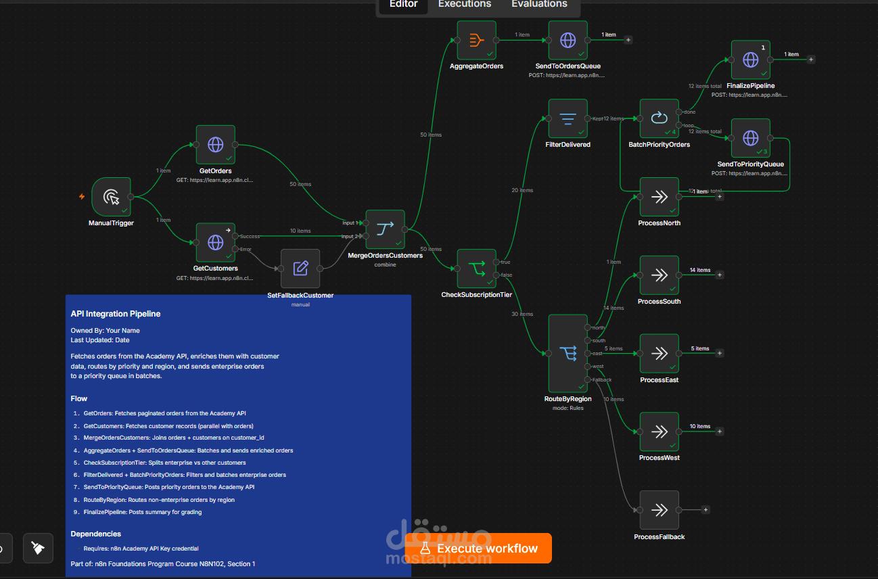878x579 pixels.
Task: Select the ManualTrigger node icon
Action: pyautogui.click(x=111, y=197)
